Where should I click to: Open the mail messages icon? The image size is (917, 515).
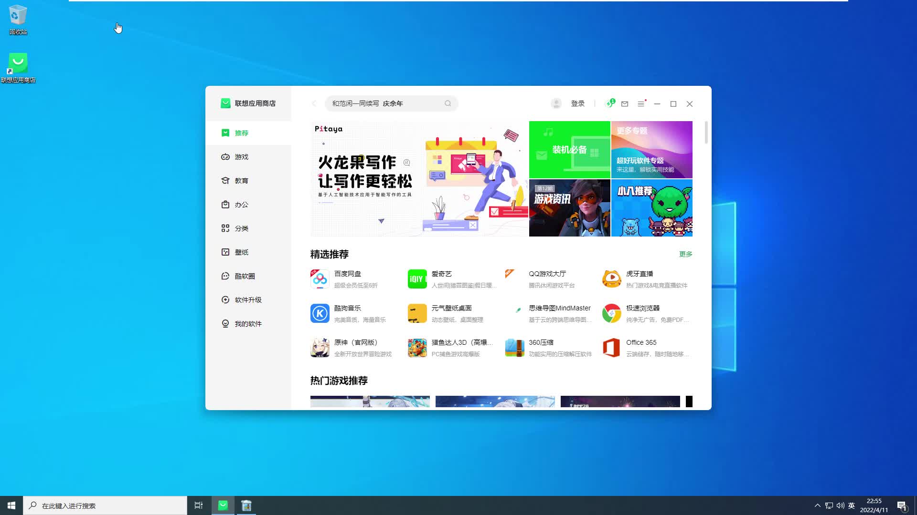tap(625, 103)
